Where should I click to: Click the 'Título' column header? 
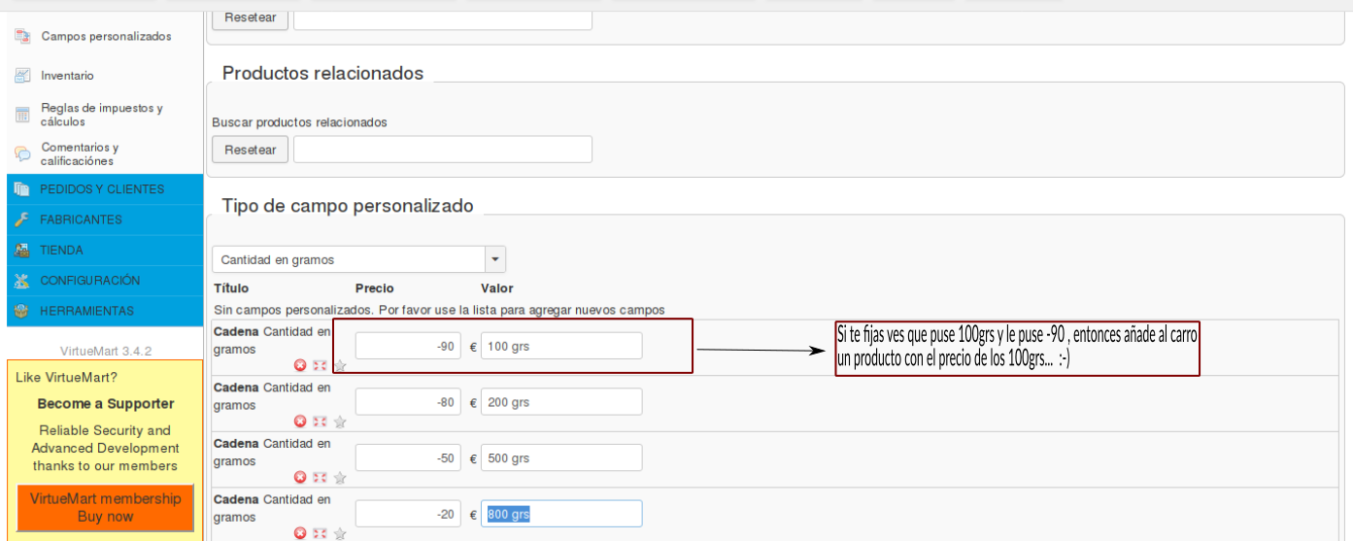(x=231, y=288)
